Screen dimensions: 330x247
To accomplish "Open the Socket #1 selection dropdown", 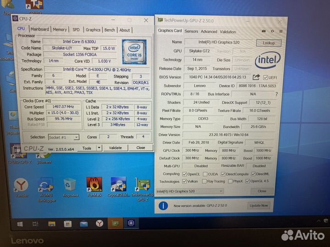I will 64,137.
